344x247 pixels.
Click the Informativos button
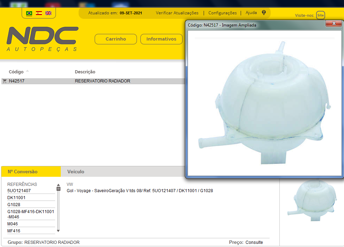161,39
